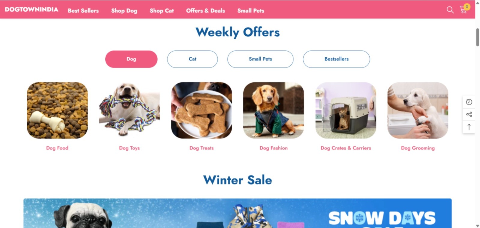Expand the Small Pets navigation menu
Screen dimensions: 480x228
(251, 10)
